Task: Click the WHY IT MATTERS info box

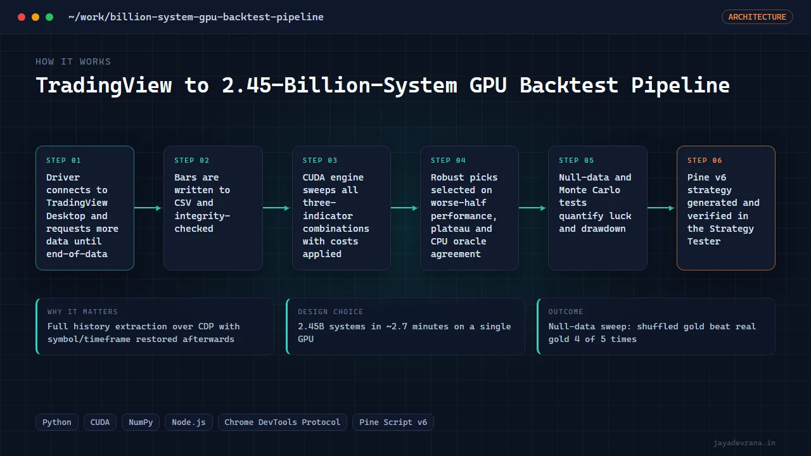Action: (155, 326)
